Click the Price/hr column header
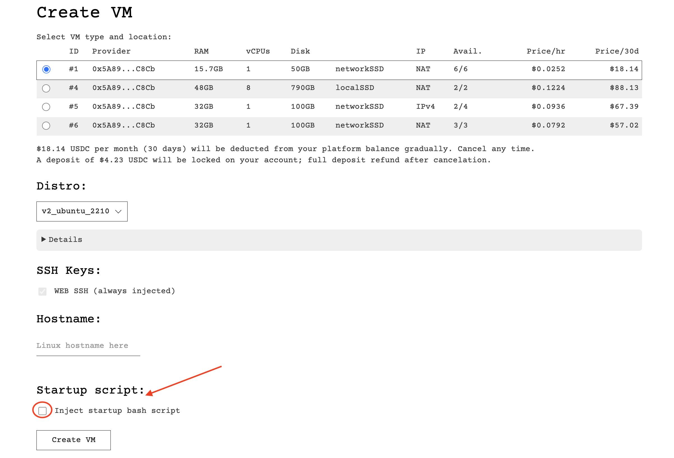 click(x=546, y=51)
